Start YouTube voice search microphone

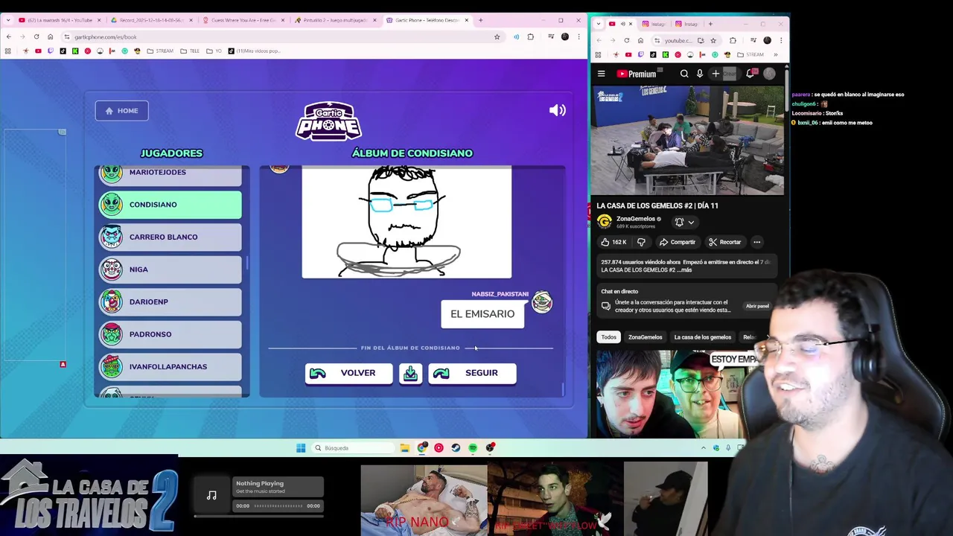(x=700, y=74)
